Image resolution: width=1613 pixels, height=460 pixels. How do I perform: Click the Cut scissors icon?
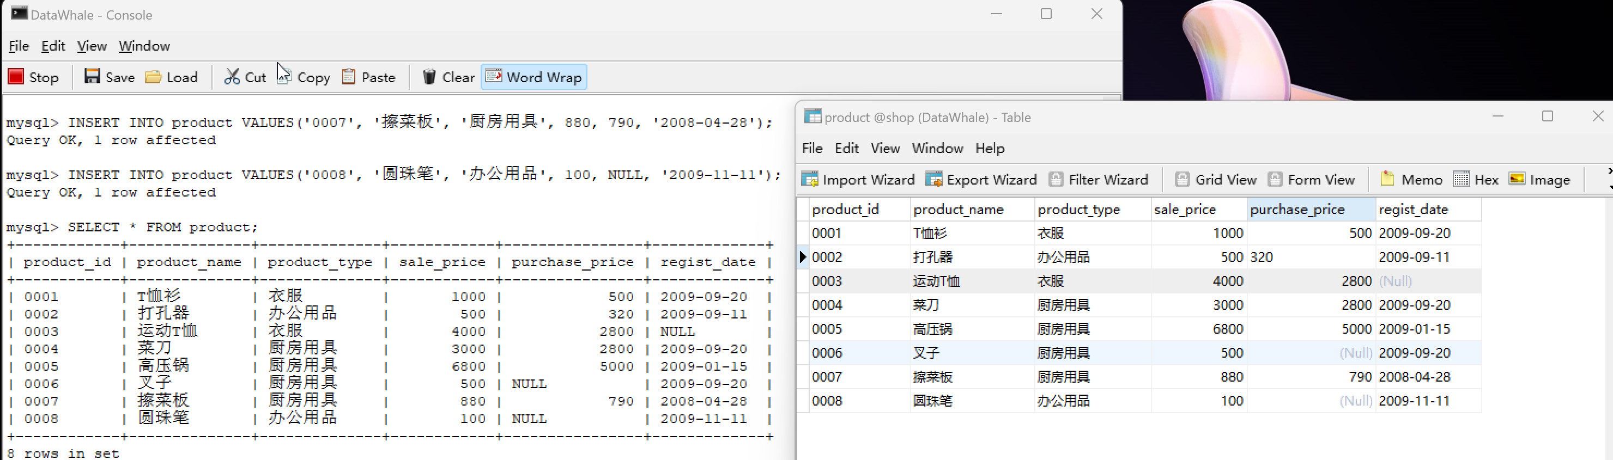pyautogui.click(x=232, y=77)
